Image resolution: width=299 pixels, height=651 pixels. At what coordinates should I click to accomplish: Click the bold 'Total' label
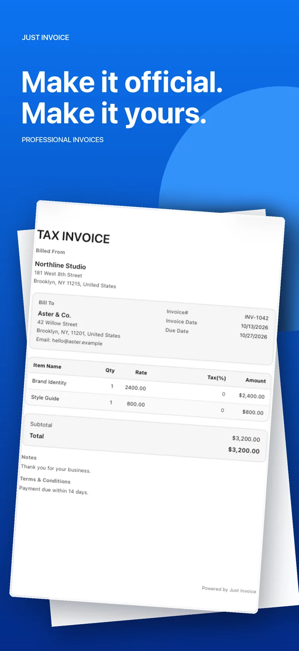click(37, 436)
